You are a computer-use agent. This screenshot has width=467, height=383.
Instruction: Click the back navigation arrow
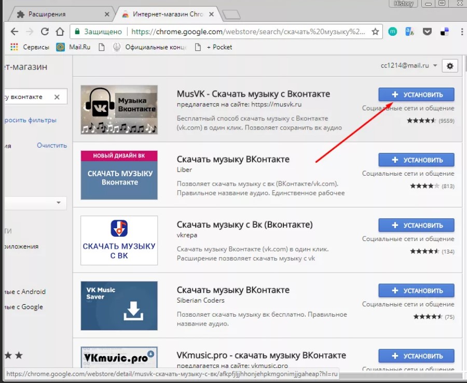(15, 31)
